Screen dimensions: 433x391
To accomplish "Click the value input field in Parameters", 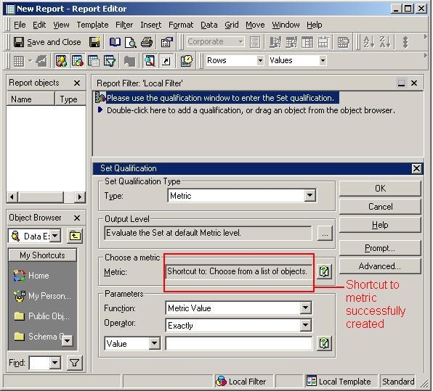I will 239,343.
